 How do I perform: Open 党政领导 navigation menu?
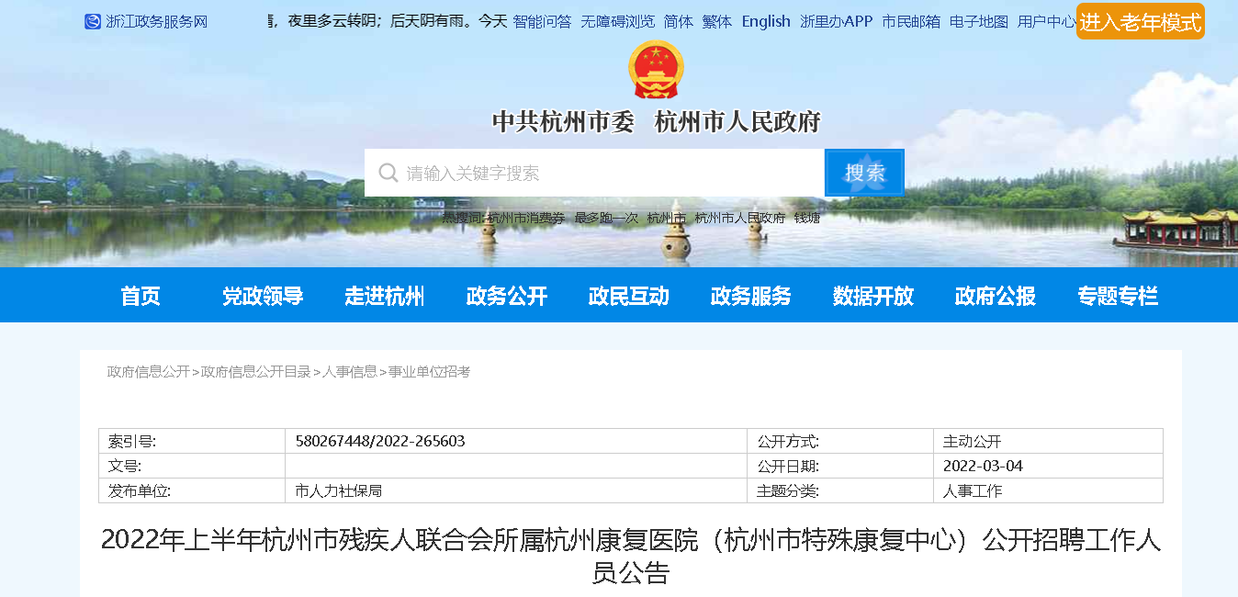(263, 296)
